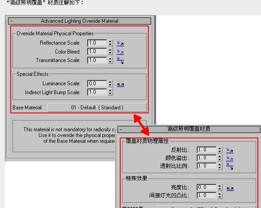Click the 反射比 icon in Chinese panel
This screenshot has width=261, height=208.
click(230, 150)
